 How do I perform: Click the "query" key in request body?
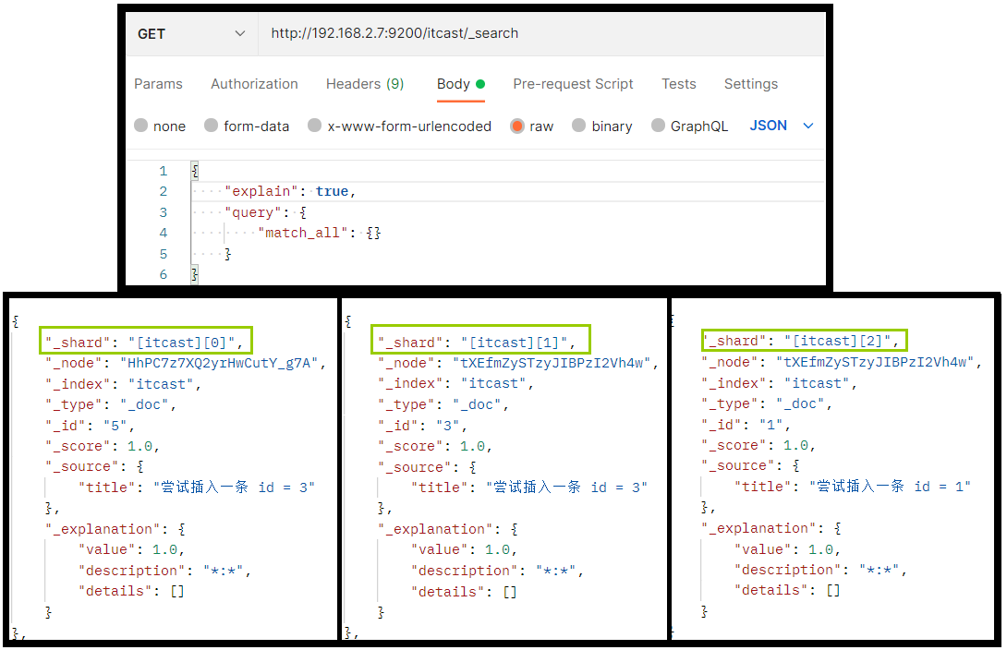coord(253,212)
